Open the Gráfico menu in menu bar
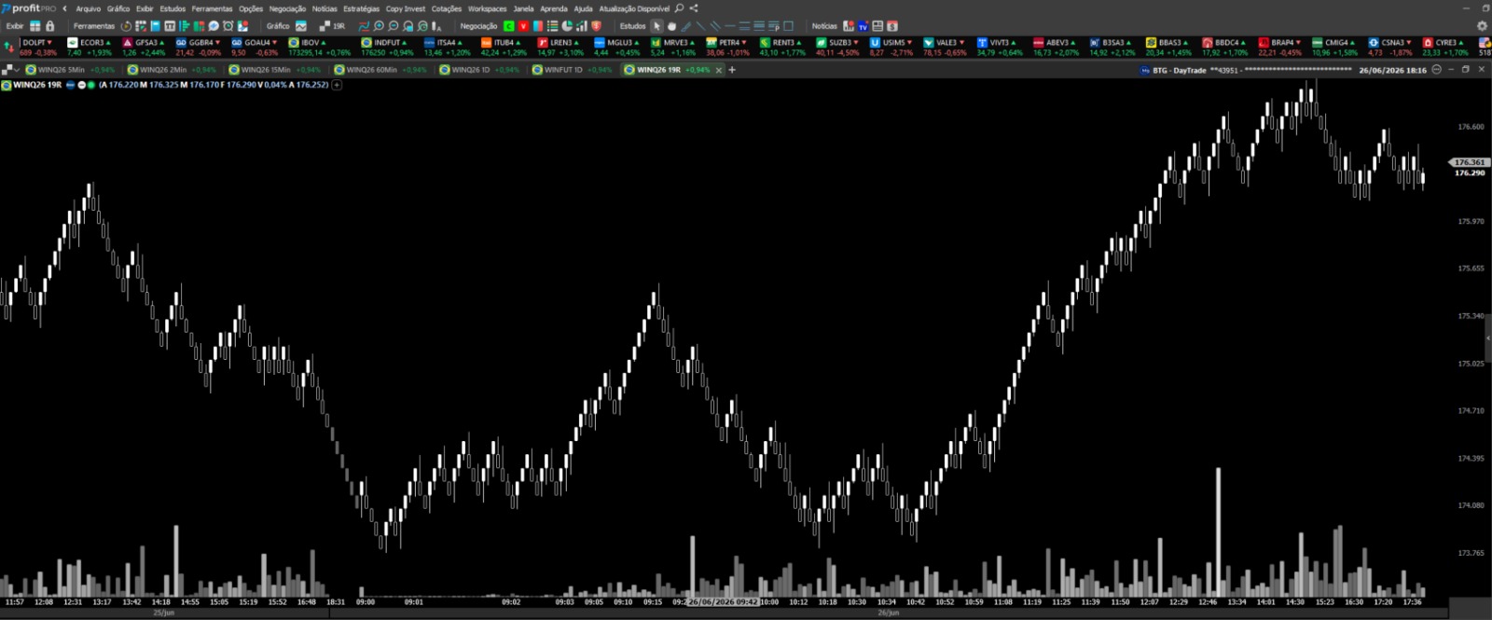This screenshot has width=1492, height=620. [x=118, y=8]
